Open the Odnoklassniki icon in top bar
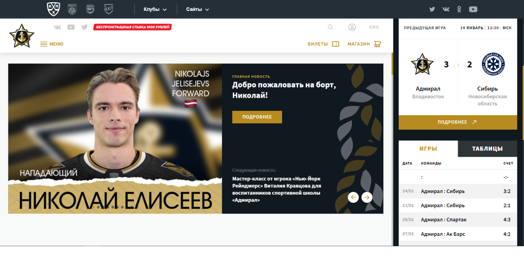The width and height of the screenshot is (524, 275). coord(459,9)
